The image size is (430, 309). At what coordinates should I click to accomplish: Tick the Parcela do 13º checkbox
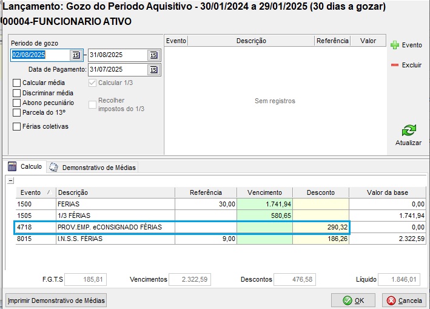point(17,112)
